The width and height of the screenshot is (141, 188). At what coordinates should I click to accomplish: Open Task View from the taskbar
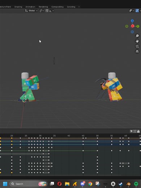coord(52,184)
